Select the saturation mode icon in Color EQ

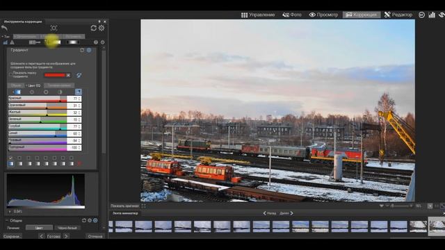(17, 92)
